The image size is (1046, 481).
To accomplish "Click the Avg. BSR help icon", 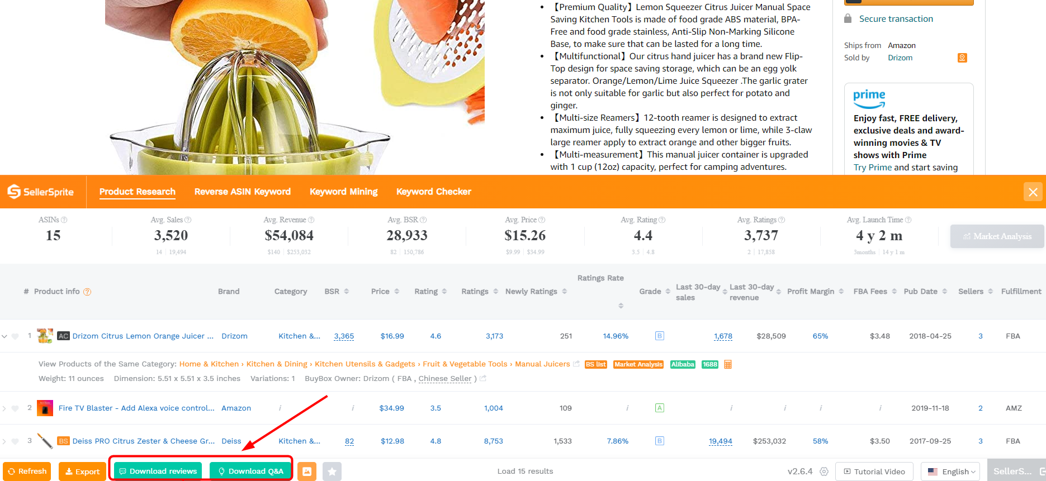I will click(x=423, y=220).
